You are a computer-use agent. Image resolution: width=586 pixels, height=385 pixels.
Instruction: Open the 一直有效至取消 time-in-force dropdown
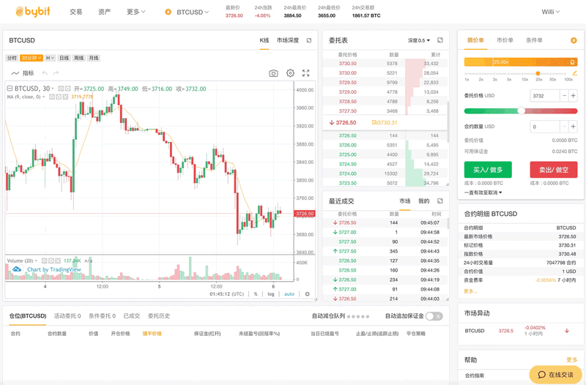483,192
